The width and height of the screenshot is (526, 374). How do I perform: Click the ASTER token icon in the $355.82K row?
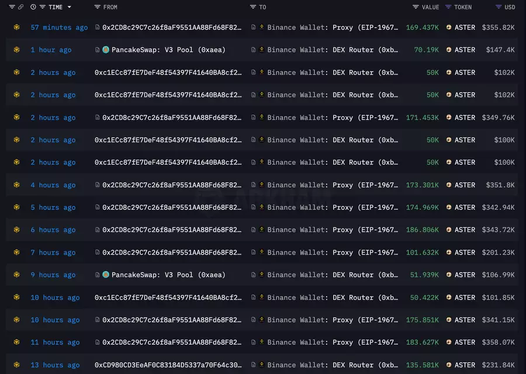click(x=449, y=28)
